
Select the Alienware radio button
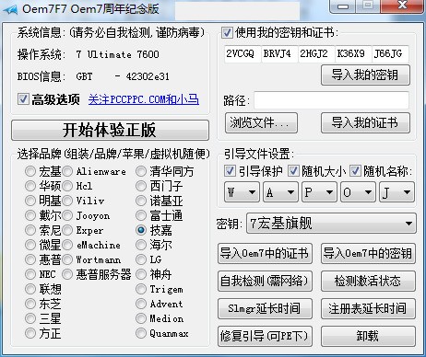[x=67, y=171]
